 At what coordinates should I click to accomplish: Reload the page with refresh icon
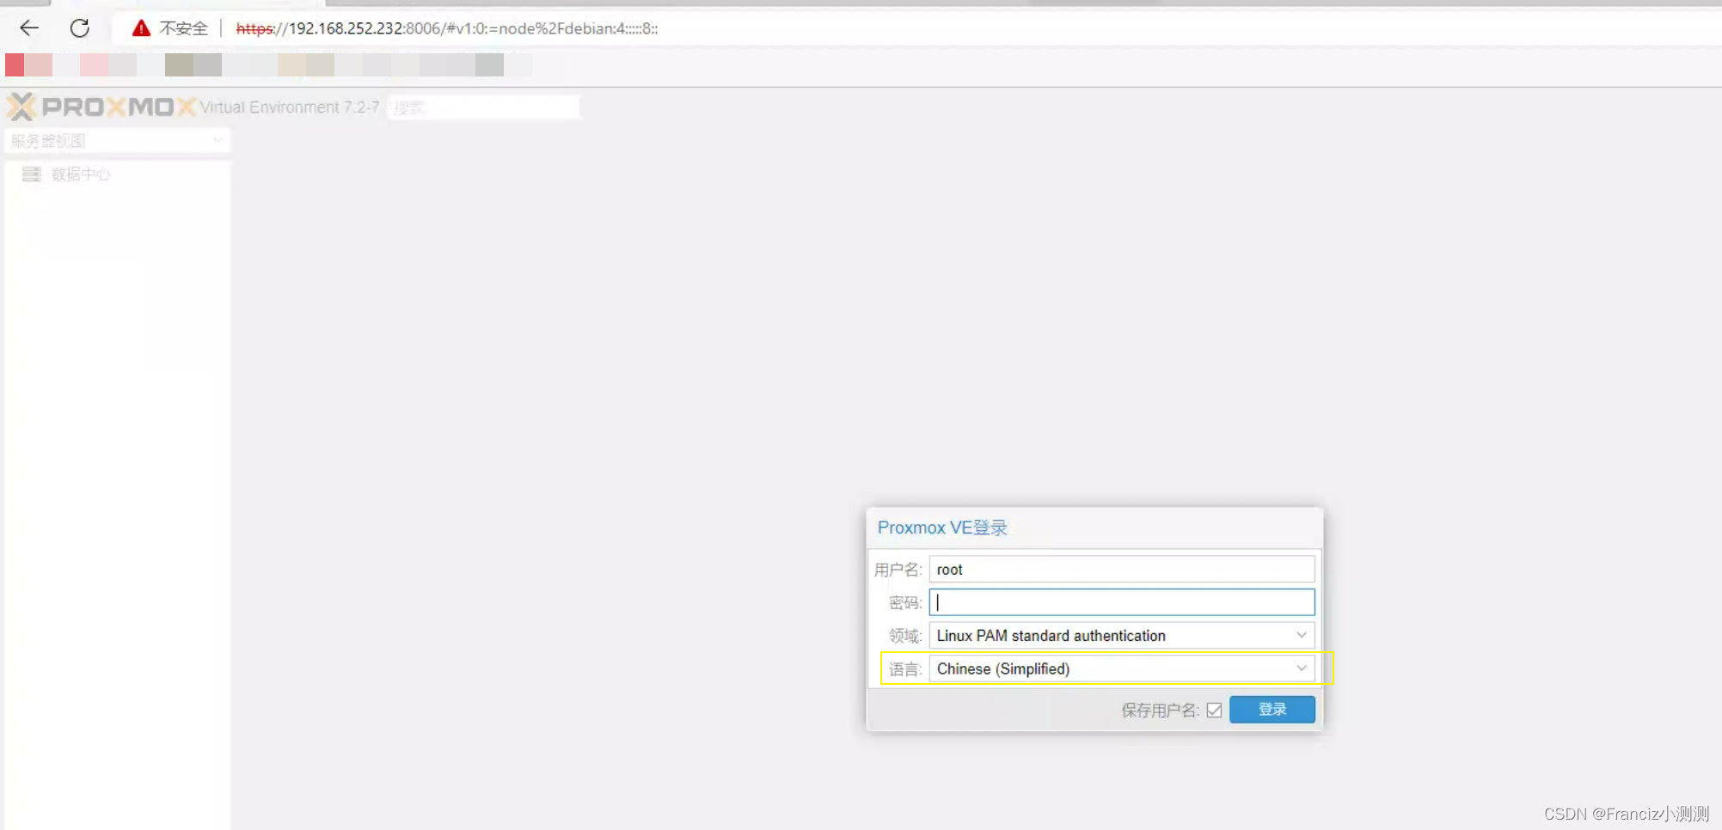point(80,28)
